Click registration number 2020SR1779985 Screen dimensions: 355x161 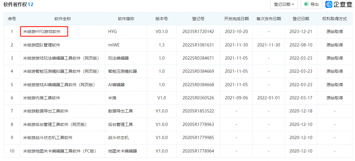pyautogui.click(x=198, y=138)
